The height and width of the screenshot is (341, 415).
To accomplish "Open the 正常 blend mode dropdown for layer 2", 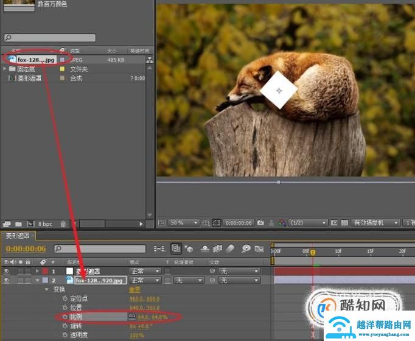I will click(x=145, y=280).
